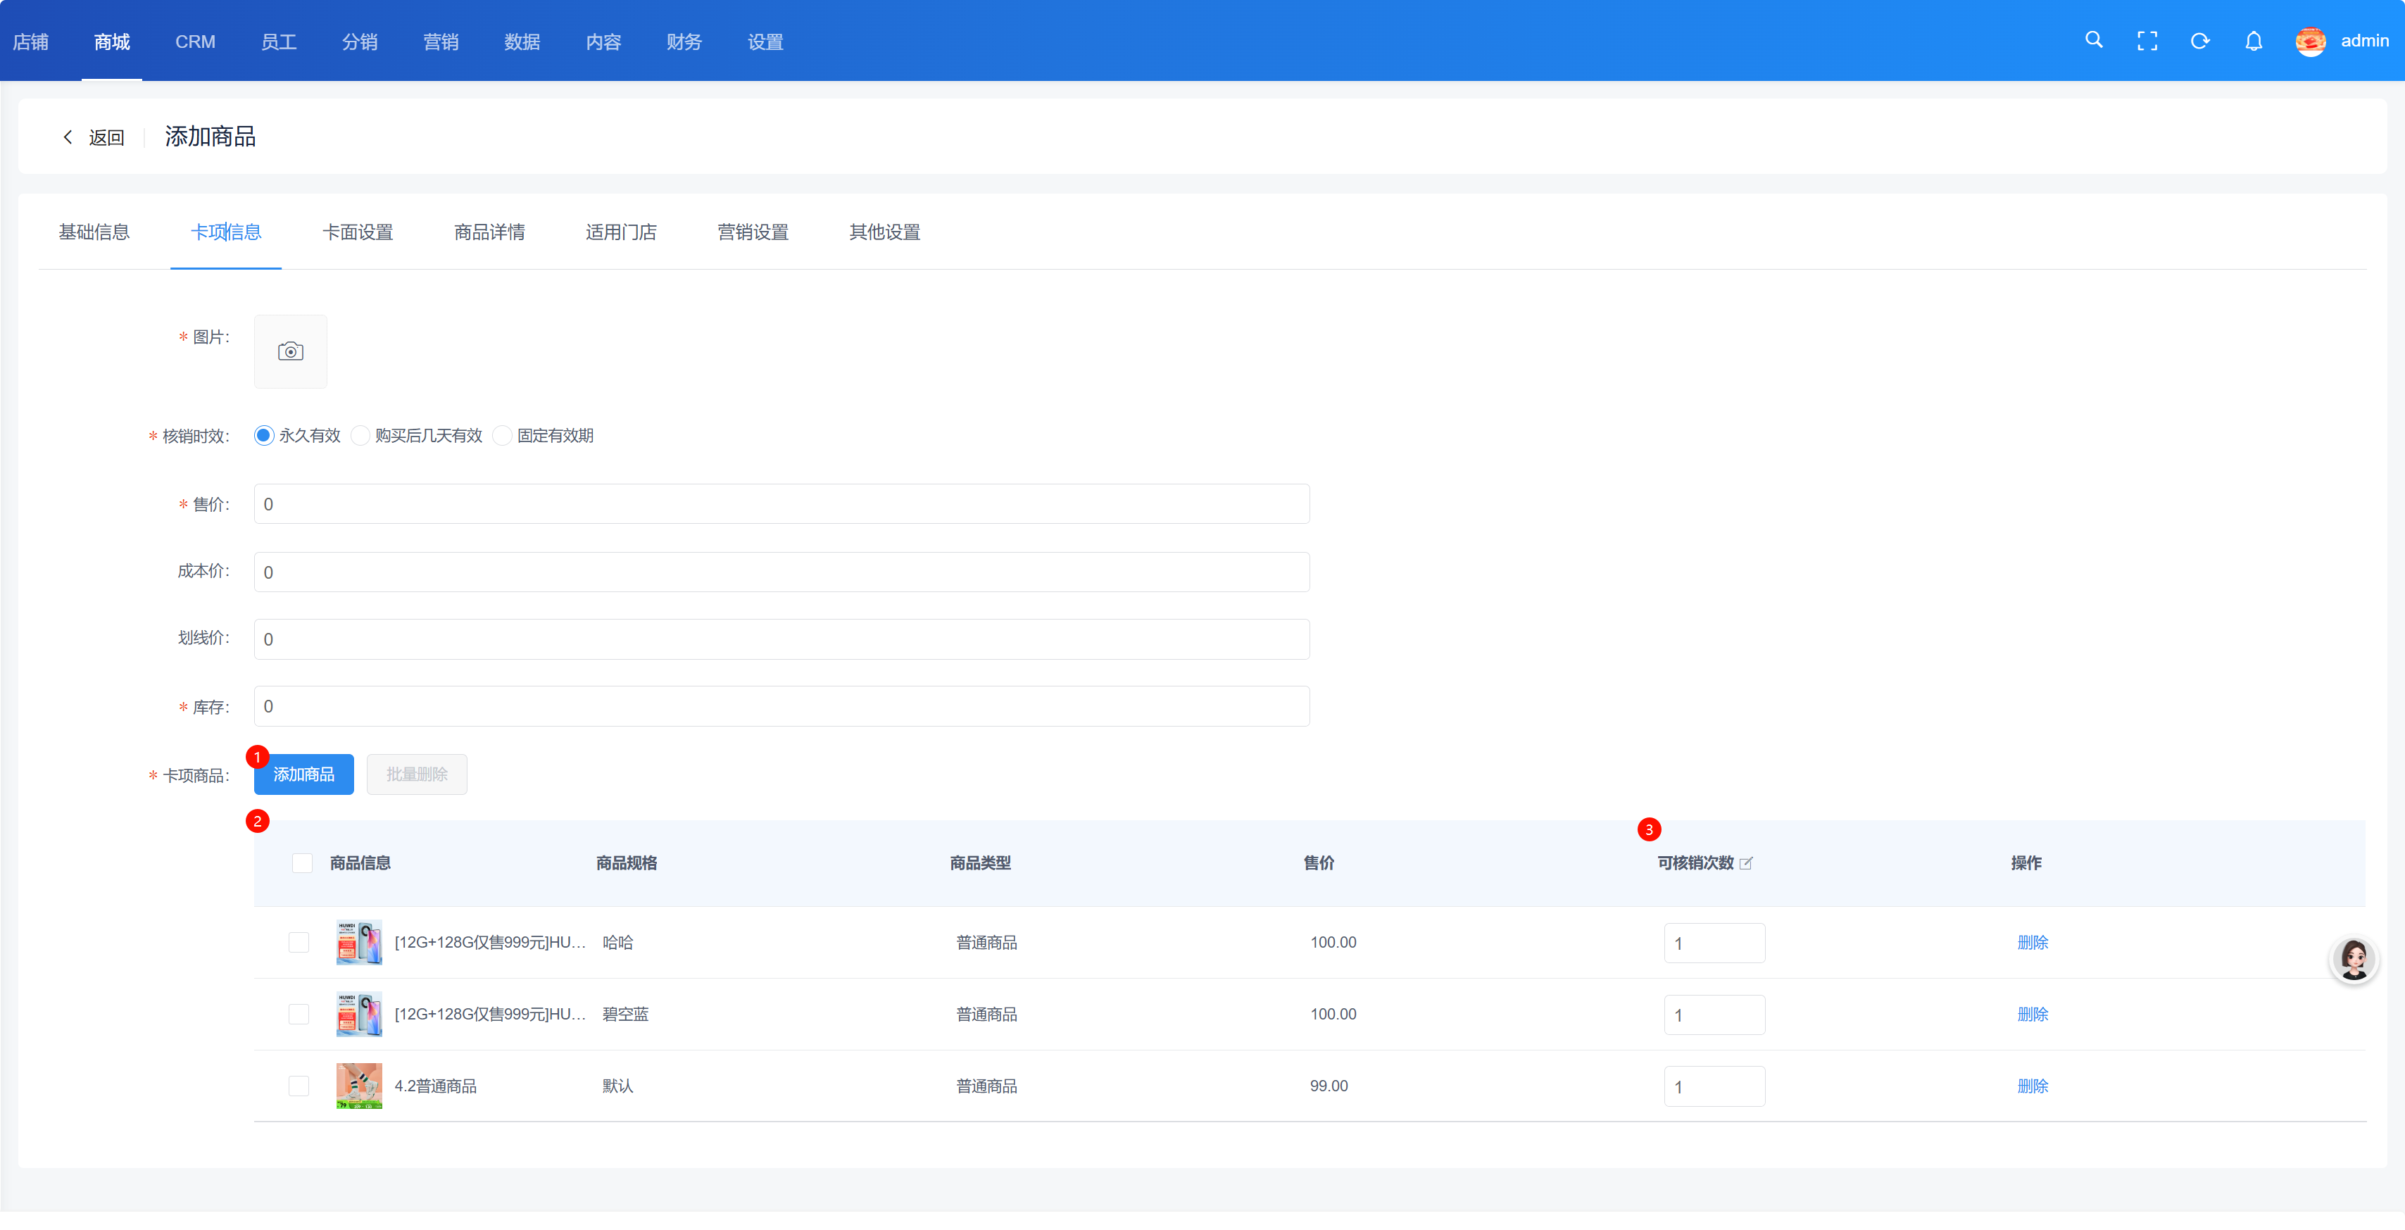Switch to 营销设置 tab
Image resolution: width=2405 pixels, height=1230 pixels.
tap(753, 232)
